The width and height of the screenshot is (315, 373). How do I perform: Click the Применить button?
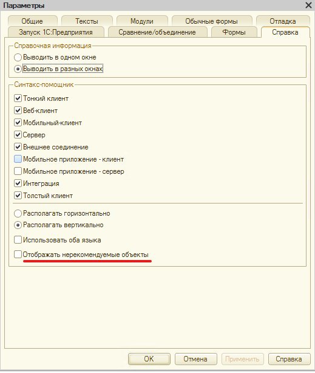click(243, 359)
